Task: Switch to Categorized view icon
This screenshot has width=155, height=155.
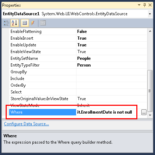Action: click(6, 23)
